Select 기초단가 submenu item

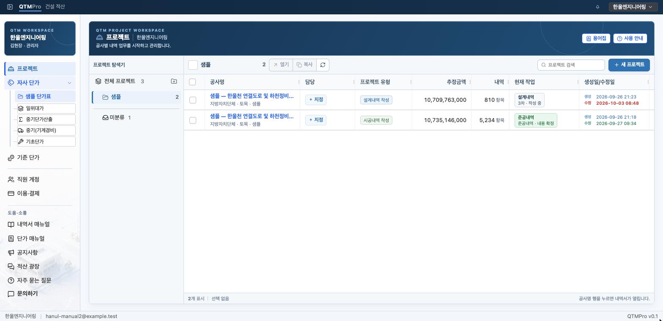click(x=46, y=141)
